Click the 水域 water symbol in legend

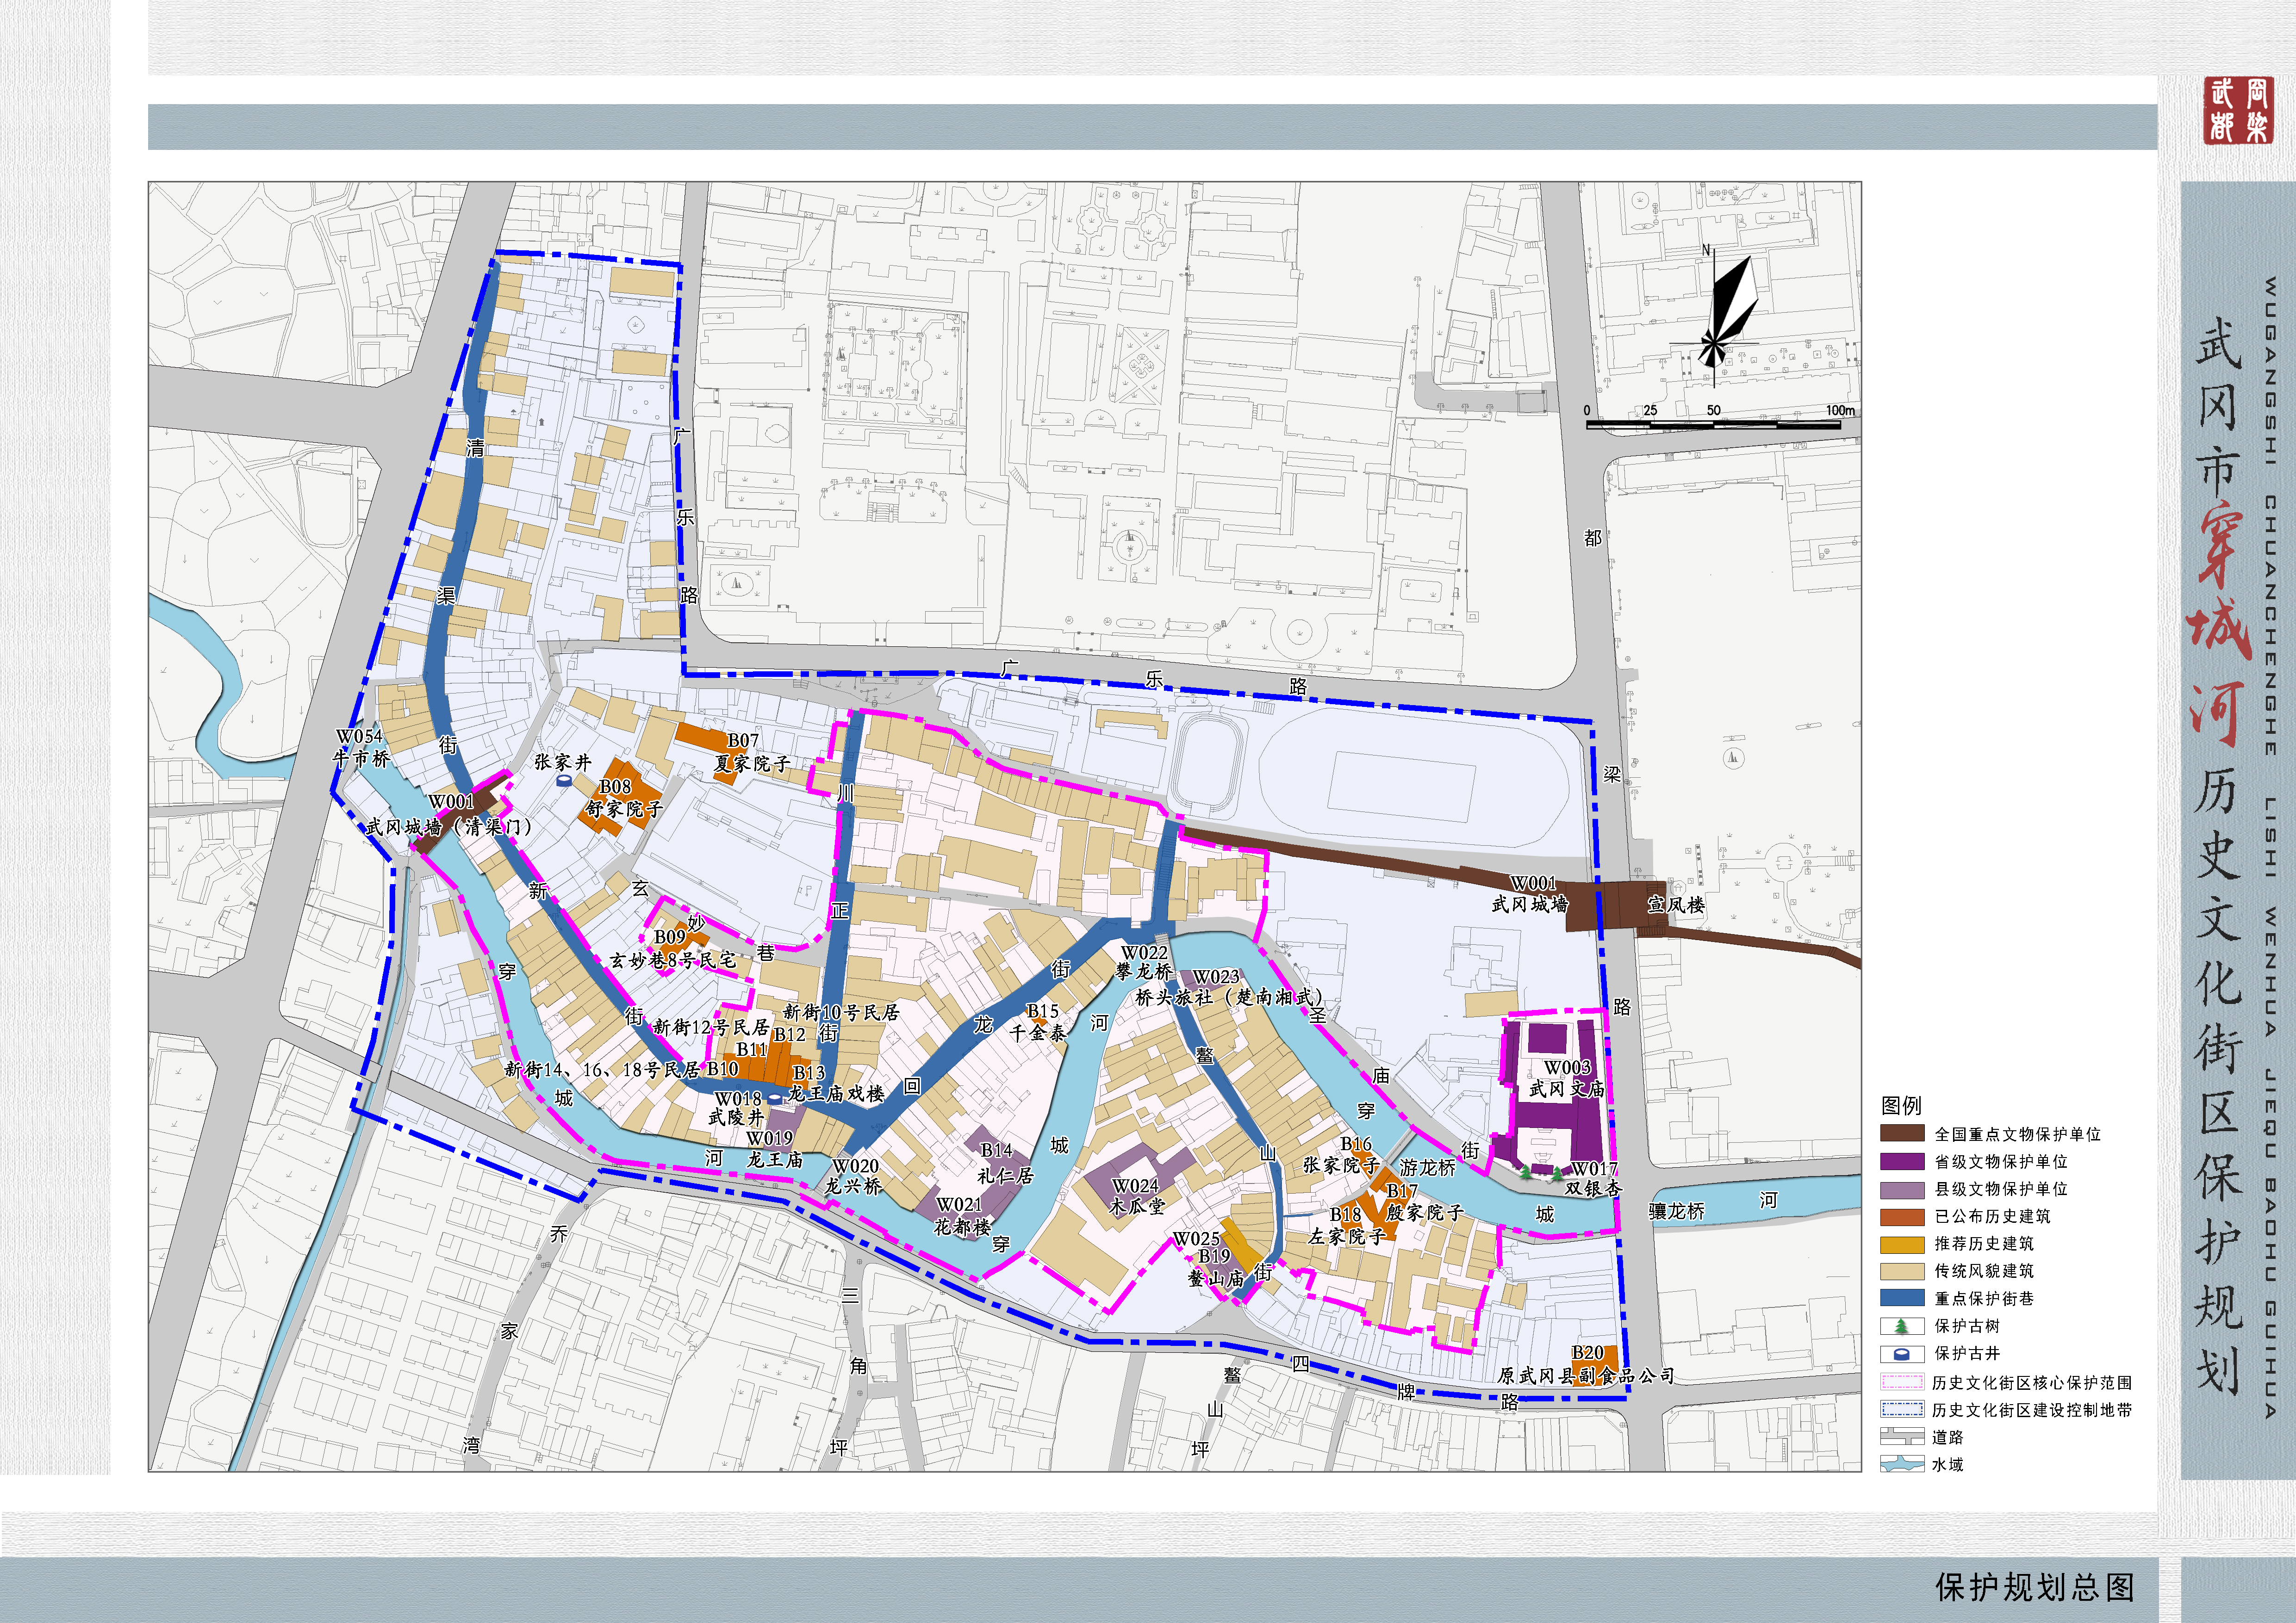[1902, 1464]
